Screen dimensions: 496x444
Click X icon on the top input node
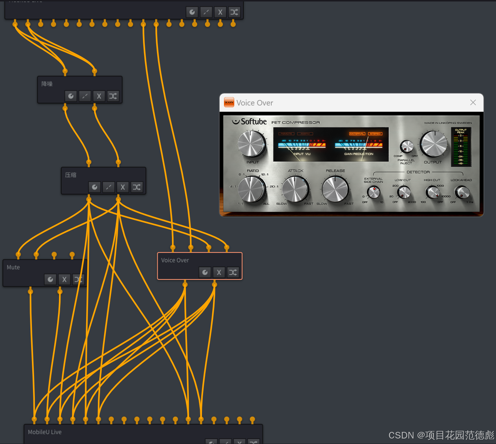coord(220,12)
